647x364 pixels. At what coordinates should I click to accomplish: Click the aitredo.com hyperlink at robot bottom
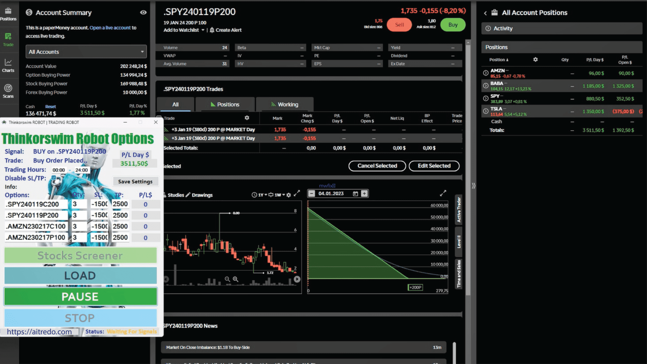pos(39,331)
